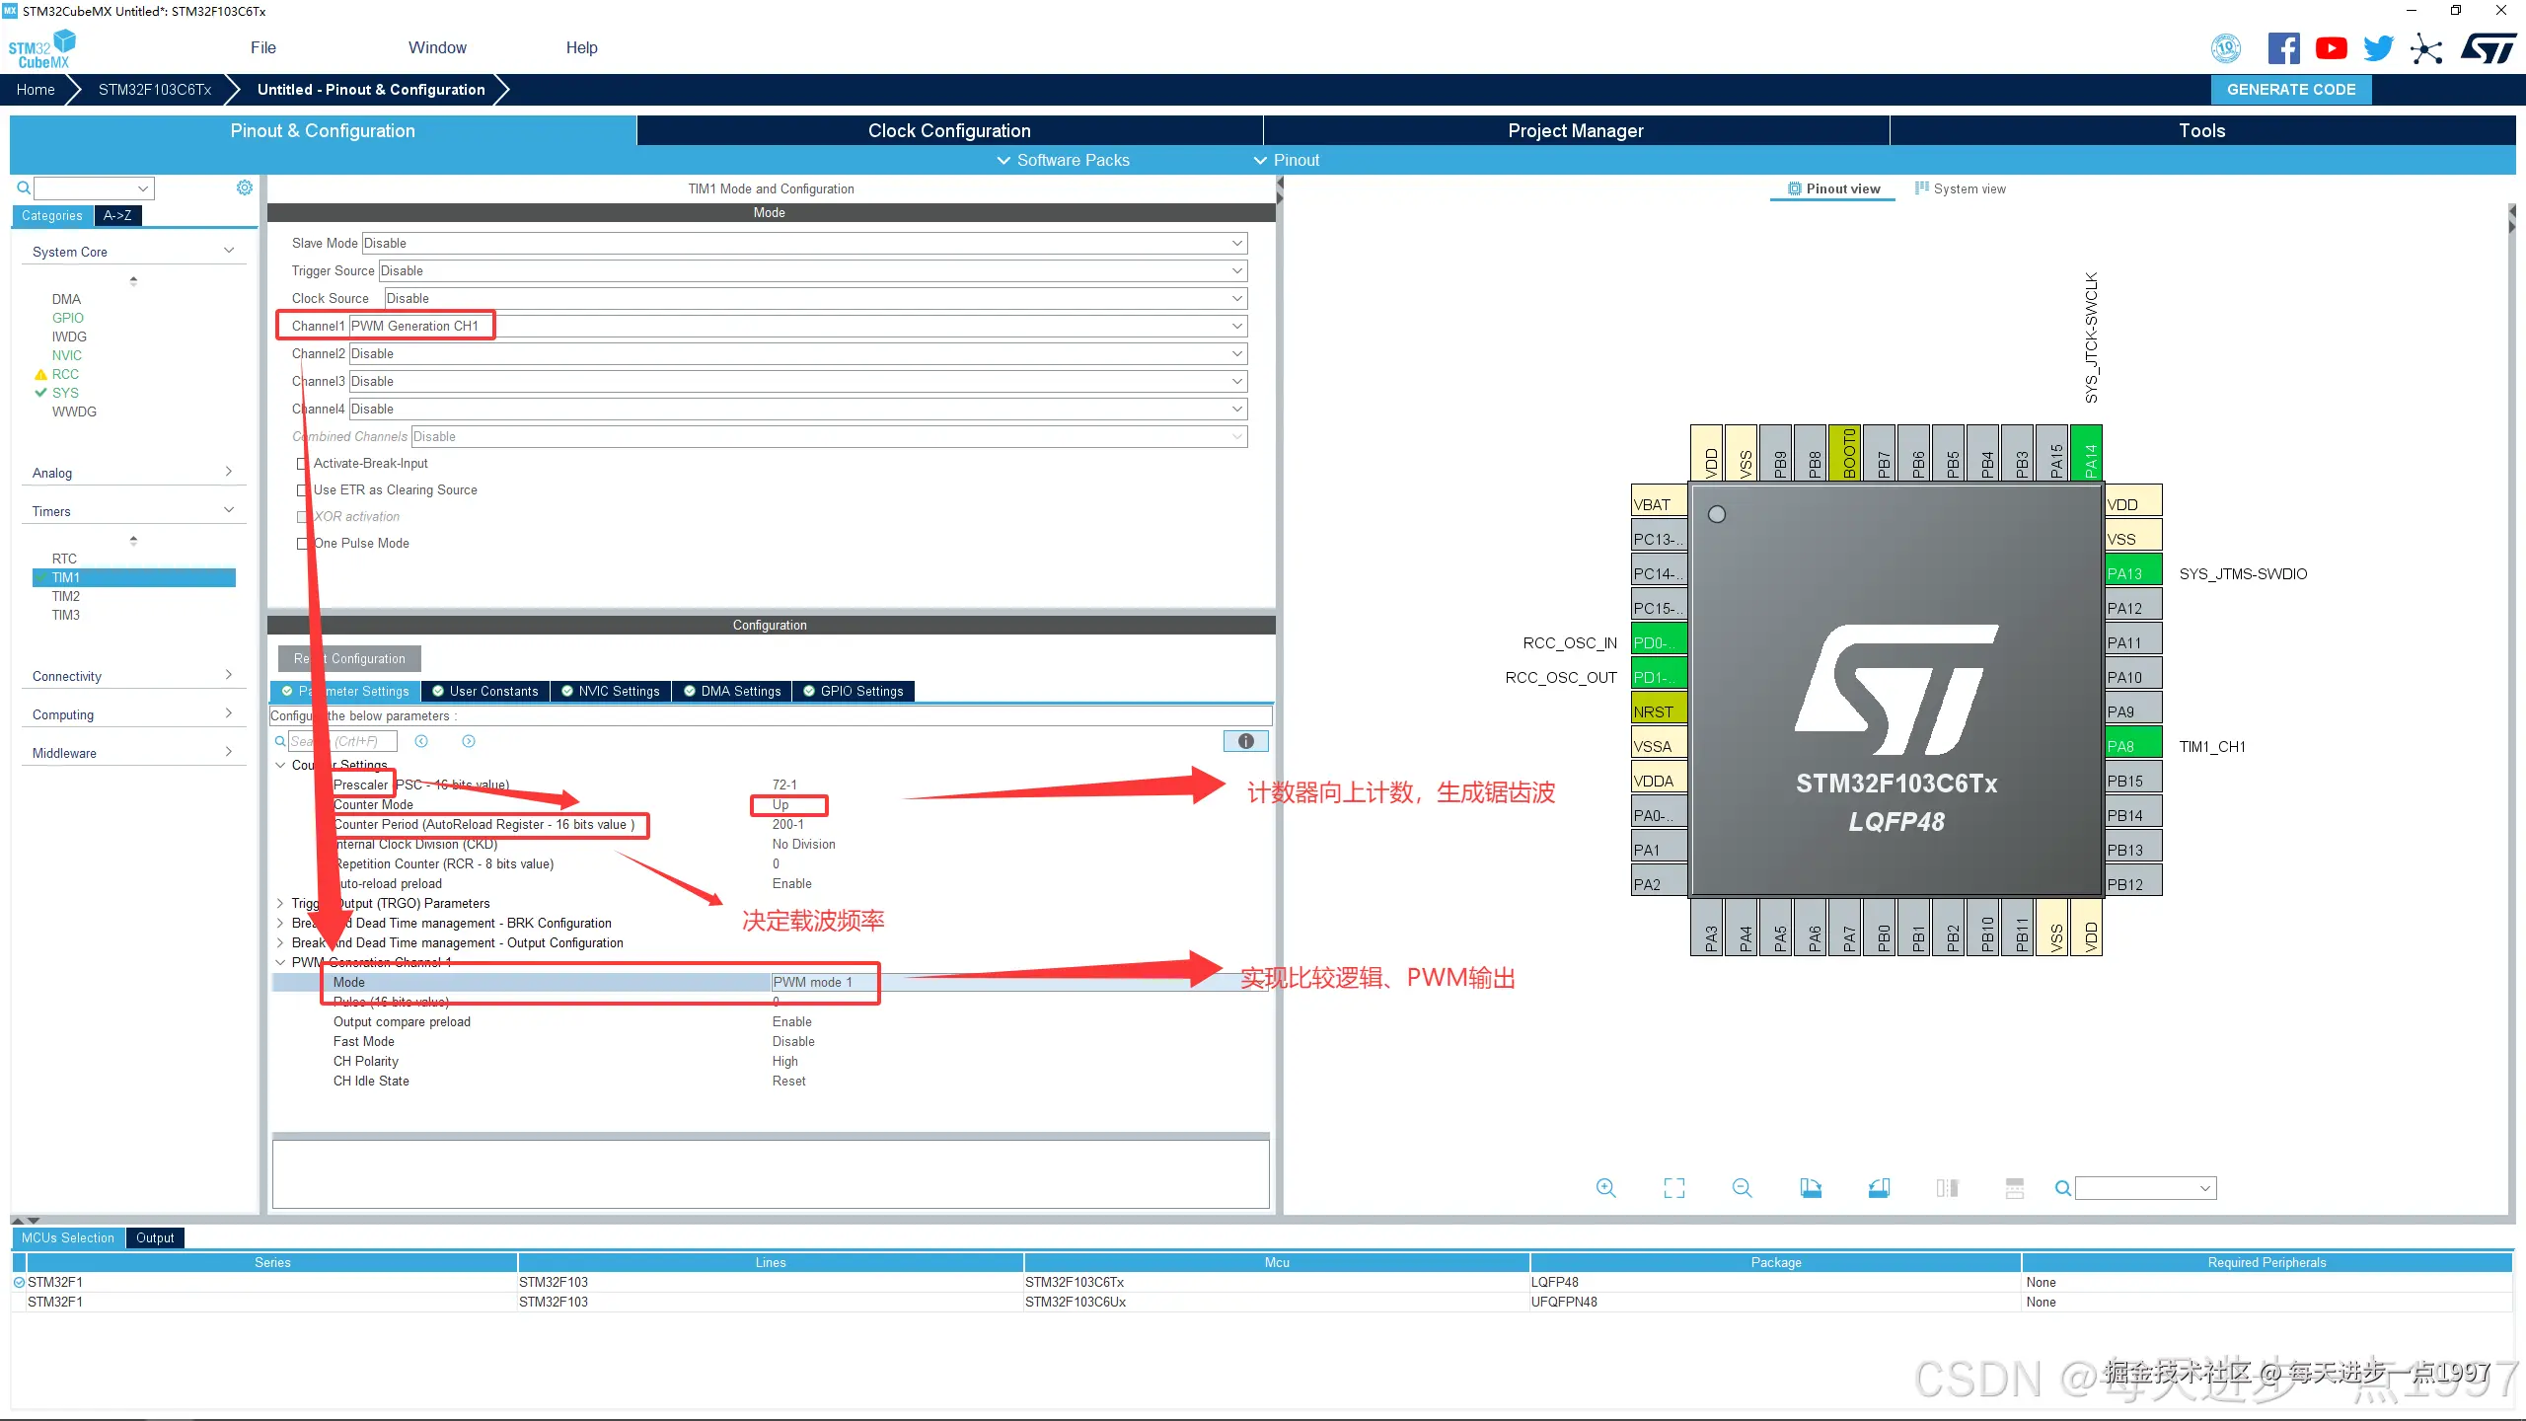
Task: Switch to the Project Manager tab
Action: 1576,130
